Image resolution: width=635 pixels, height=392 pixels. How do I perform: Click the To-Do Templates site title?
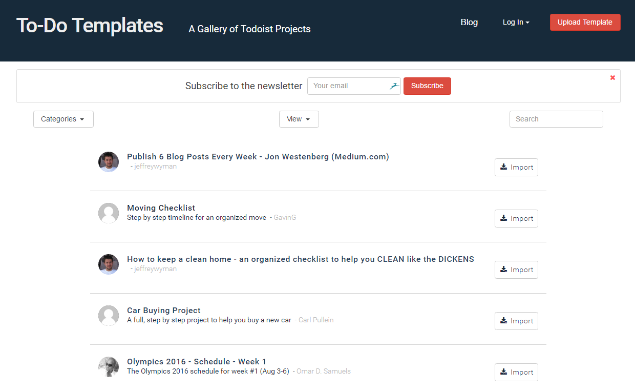pyautogui.click(x=90, y=25)
